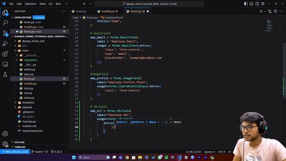This screenshot has width=286, height=161.
Task: Click Ln 40, Col 20 cursor position
Action: (x=193, y=152)
